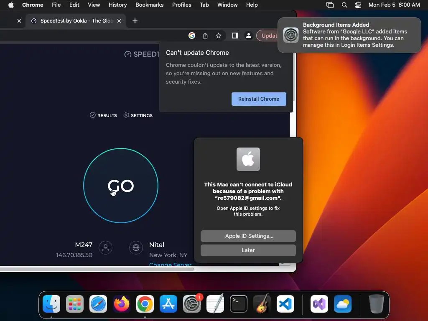Open Terminal from the Dock
This screenshot has width=428, height=321.
tap(239, 304)
